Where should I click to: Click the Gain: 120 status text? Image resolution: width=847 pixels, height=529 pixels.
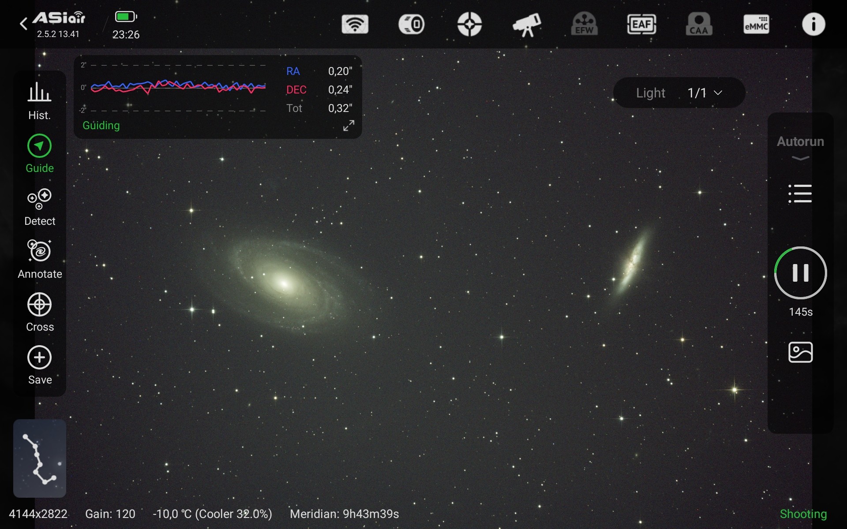pyautogui.click(x=110, y=514)
